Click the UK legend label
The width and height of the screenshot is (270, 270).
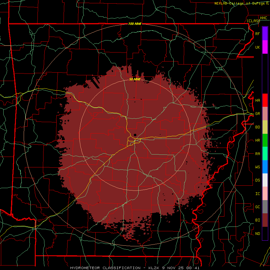point(257,47)
